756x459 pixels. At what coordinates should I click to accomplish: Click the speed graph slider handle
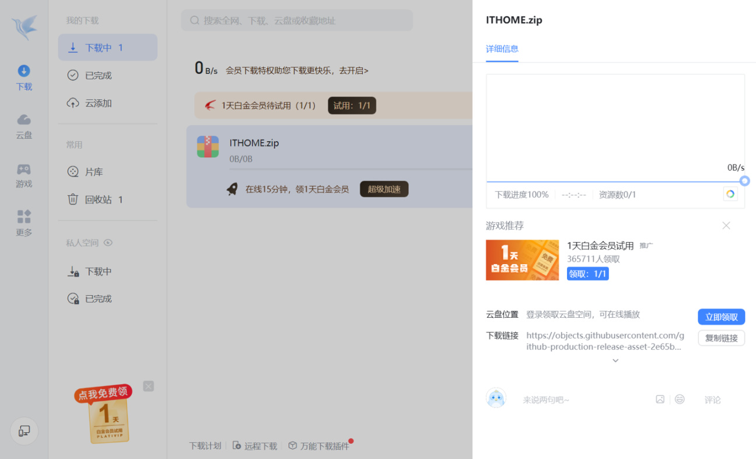click(744, 181)
